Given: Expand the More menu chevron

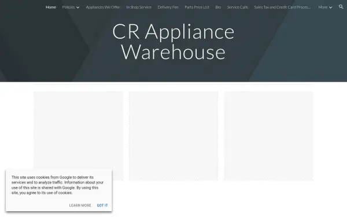Looking at the screenshot, I should [x=330, y=8].
